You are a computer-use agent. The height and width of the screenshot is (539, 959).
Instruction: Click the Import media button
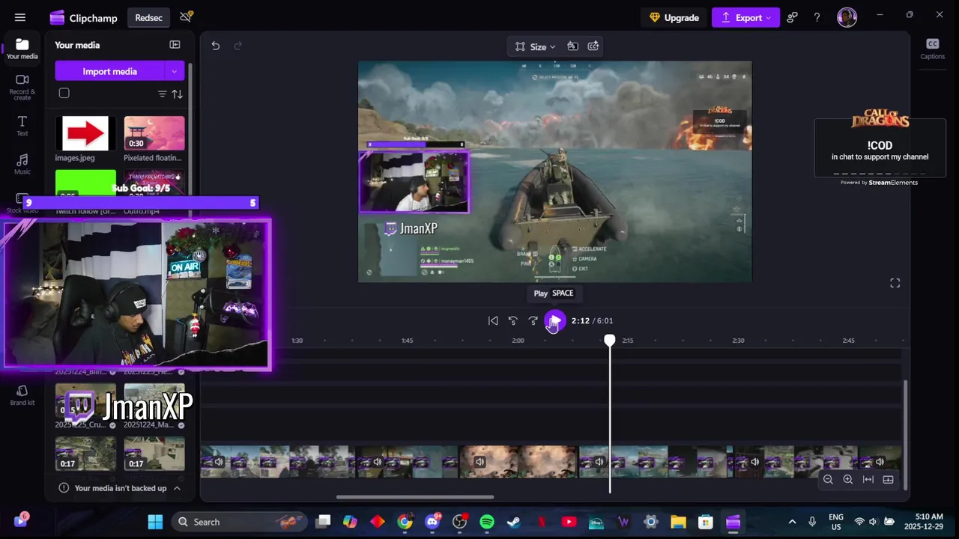click(109, 71)
